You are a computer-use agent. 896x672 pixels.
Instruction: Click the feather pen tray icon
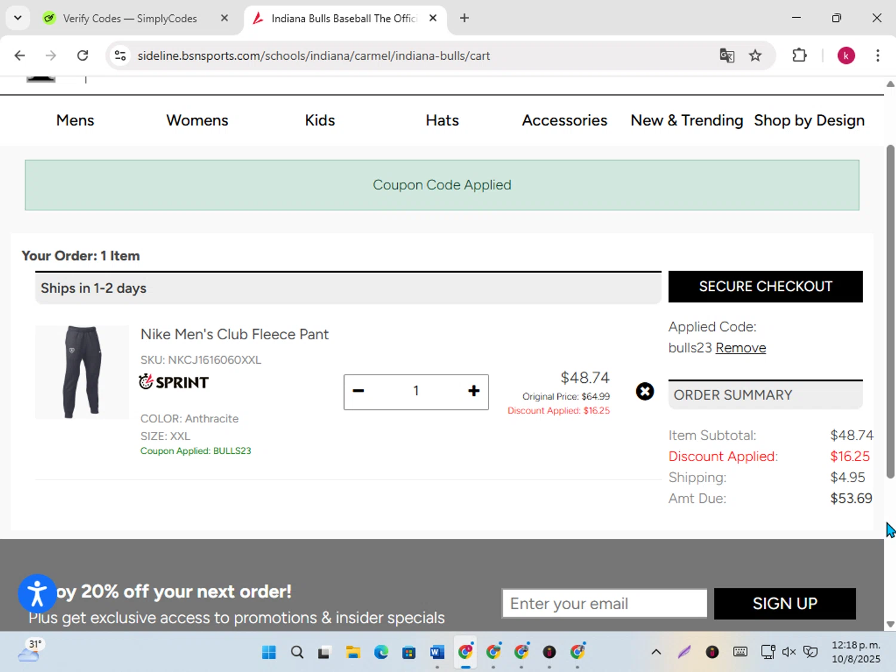tap(684, 652)
